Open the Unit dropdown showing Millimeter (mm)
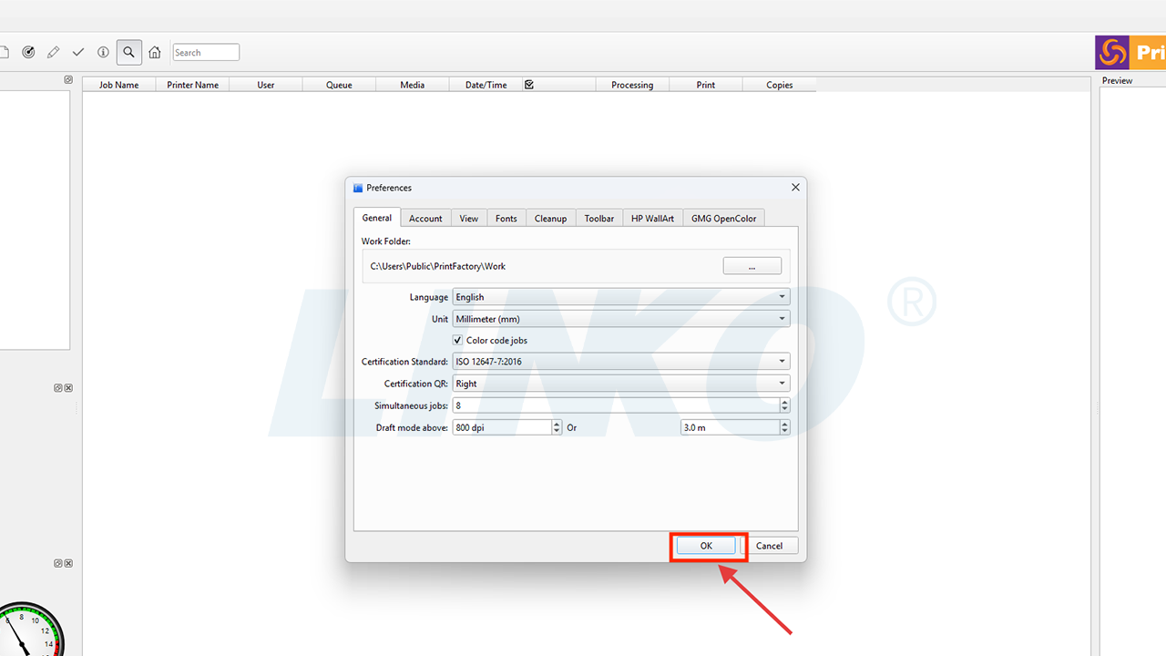 click(x=621, y=319)
